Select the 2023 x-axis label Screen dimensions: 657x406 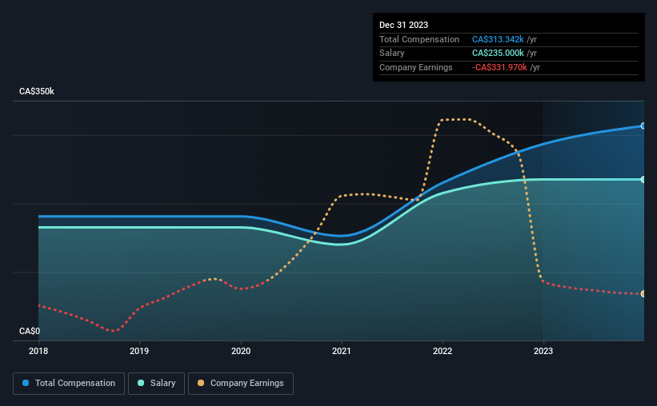click(543, 351)
